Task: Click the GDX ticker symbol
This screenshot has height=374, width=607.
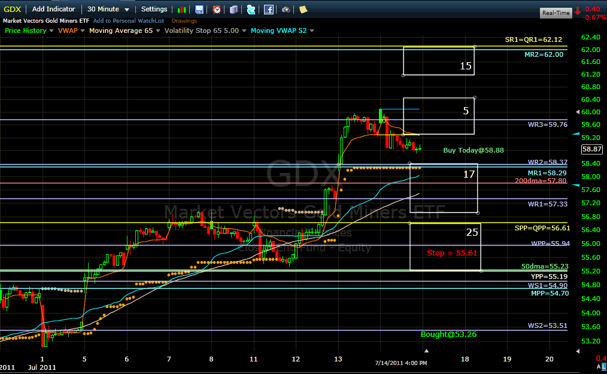Action: (13, 9)
